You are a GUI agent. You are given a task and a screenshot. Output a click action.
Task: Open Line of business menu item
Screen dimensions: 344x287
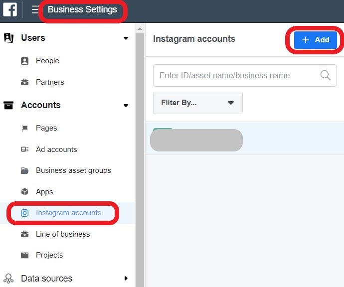click(x=63, y=234)
